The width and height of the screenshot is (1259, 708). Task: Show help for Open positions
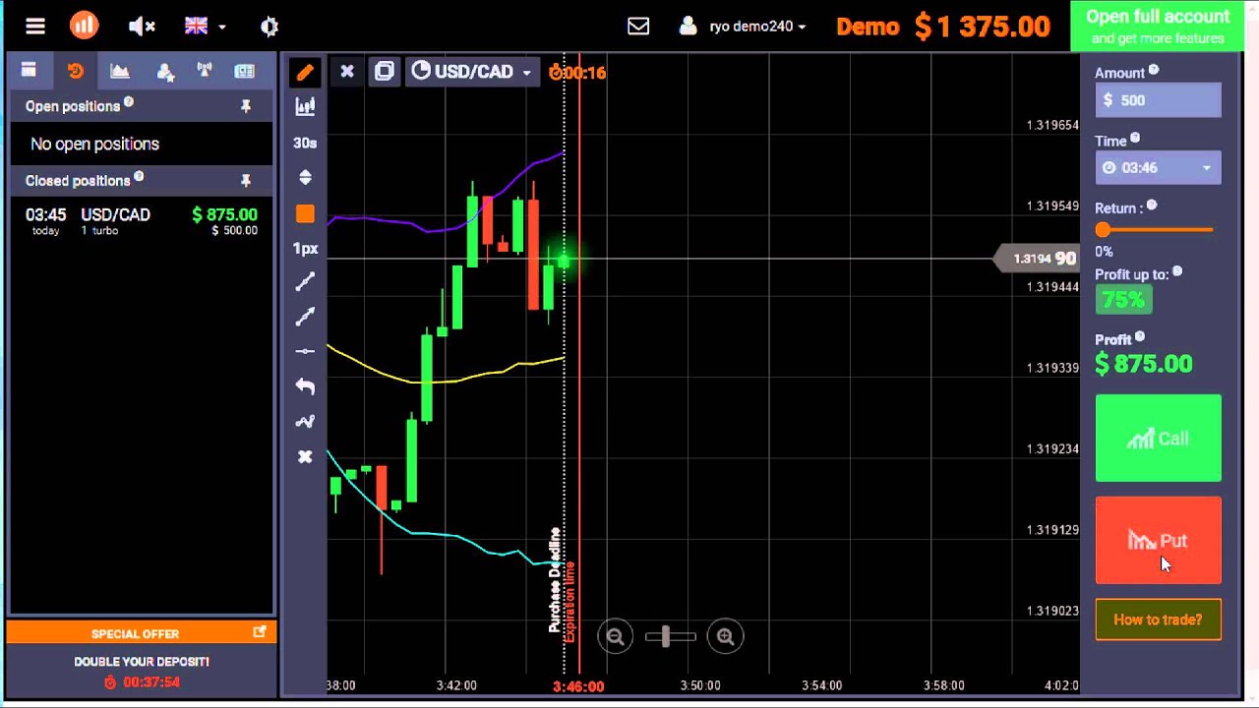[x=129, y=102]
